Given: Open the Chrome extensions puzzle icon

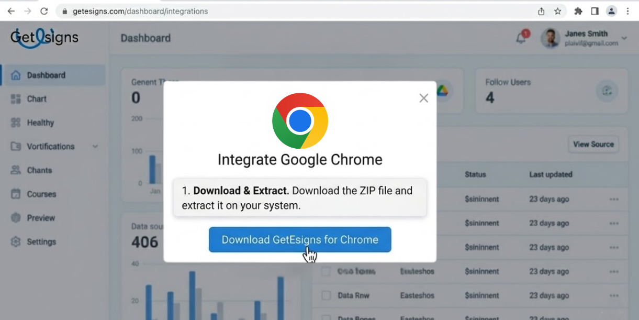Looking at the screenshot, I should tap(578, 11).
